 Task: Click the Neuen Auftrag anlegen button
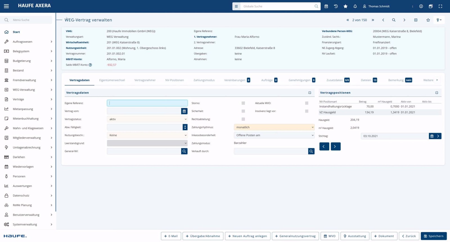[x=247, y=236]
